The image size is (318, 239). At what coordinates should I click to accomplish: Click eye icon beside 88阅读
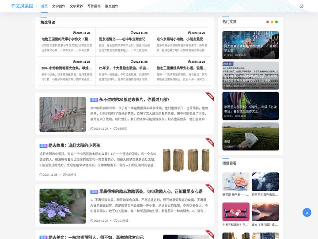point(64,174)
